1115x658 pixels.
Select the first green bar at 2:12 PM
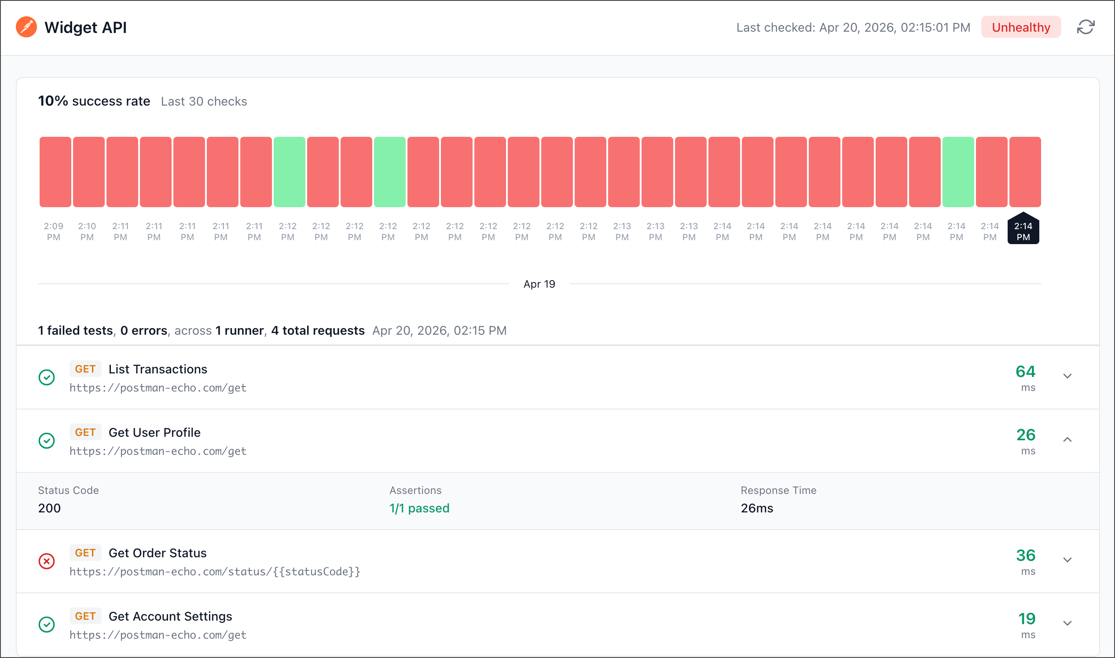(x=289, y=172)
